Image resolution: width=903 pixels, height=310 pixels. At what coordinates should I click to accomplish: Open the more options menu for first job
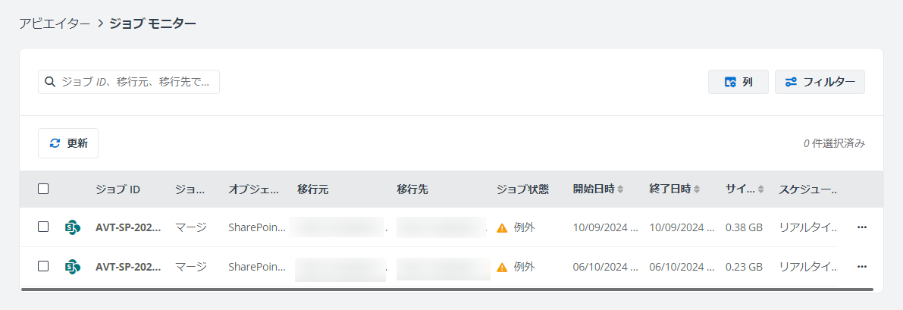coord(861,227)
